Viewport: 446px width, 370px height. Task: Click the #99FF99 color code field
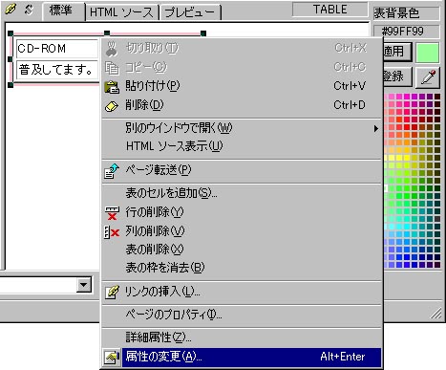[x=407, y=32]
